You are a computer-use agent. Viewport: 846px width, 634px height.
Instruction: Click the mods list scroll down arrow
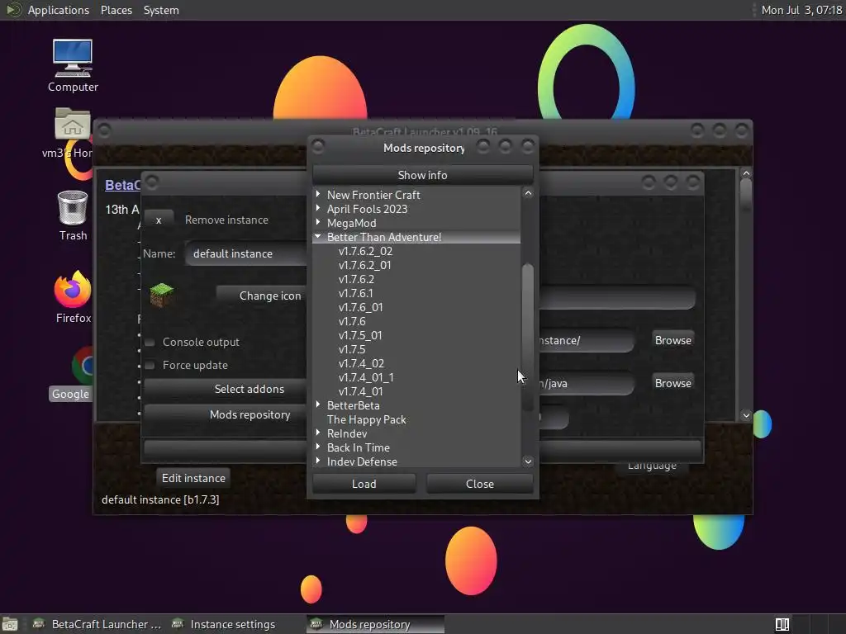(x=528, y=461)
